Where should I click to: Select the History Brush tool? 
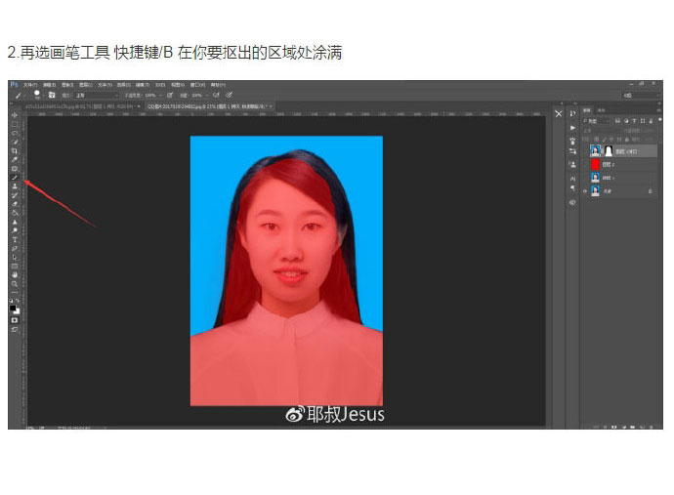coord(15,194)
